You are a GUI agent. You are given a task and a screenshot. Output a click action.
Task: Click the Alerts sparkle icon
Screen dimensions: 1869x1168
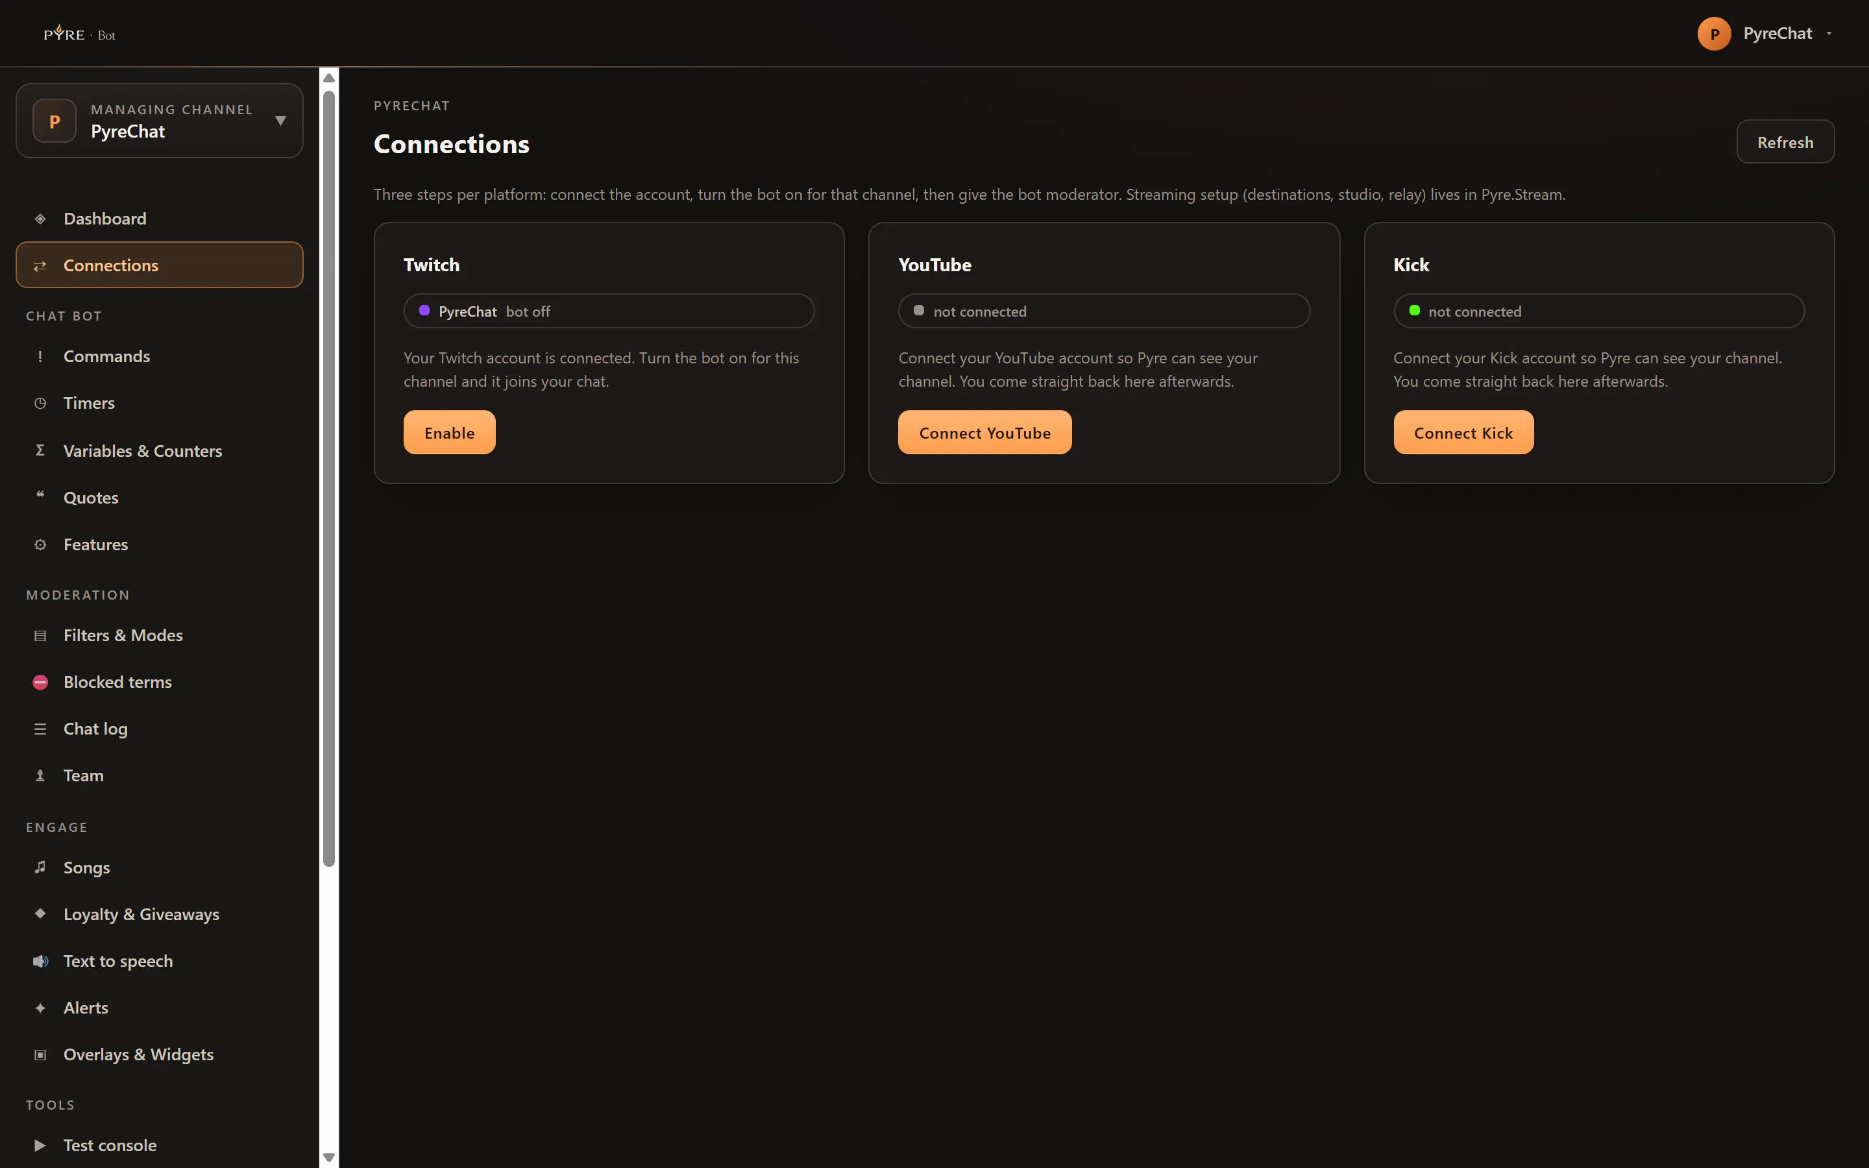(x=40, y=1008)
